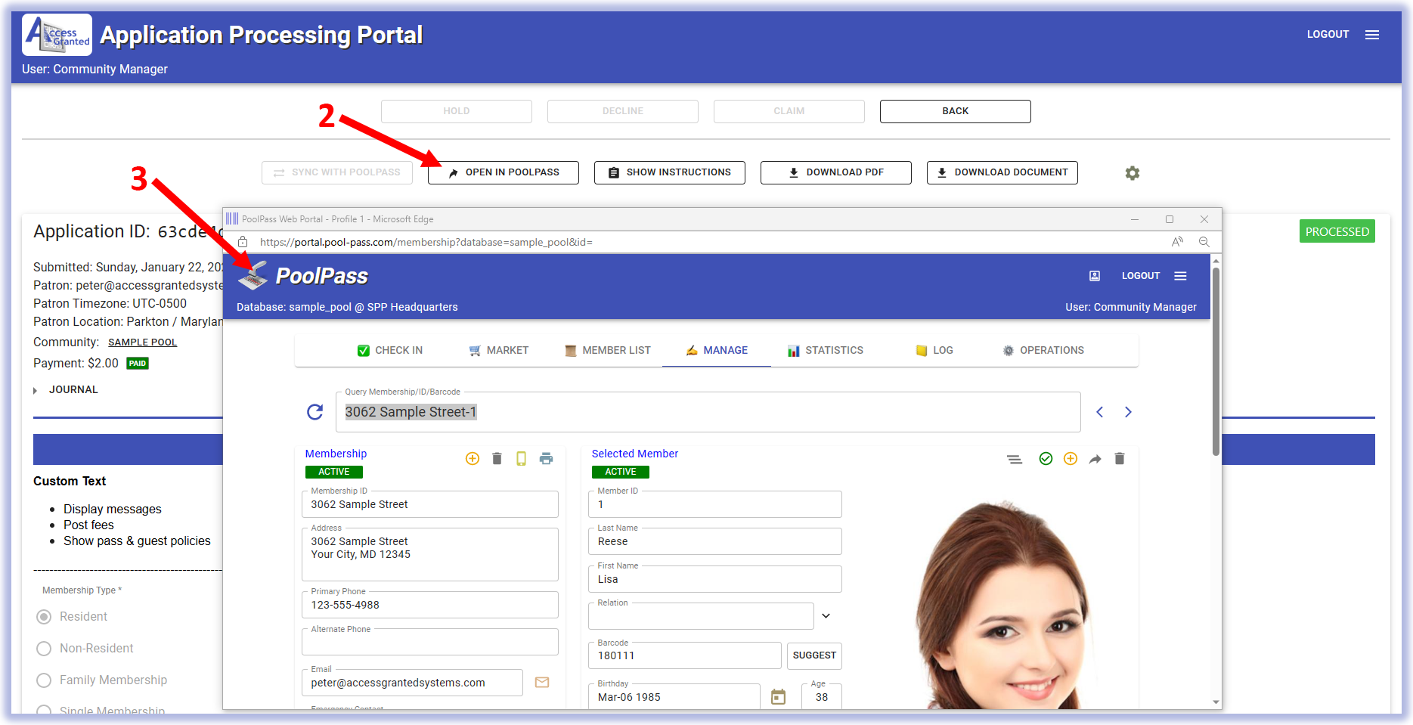Click DOWNLOAD DOCUMENT button
Screen dimensions: 1413x725
click(1002, 172)
